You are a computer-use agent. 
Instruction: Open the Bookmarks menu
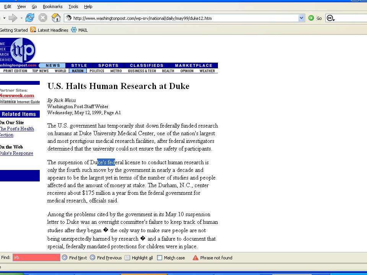pos(53,6)
